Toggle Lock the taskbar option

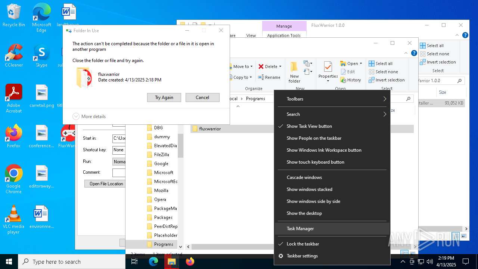click(332, 244)
